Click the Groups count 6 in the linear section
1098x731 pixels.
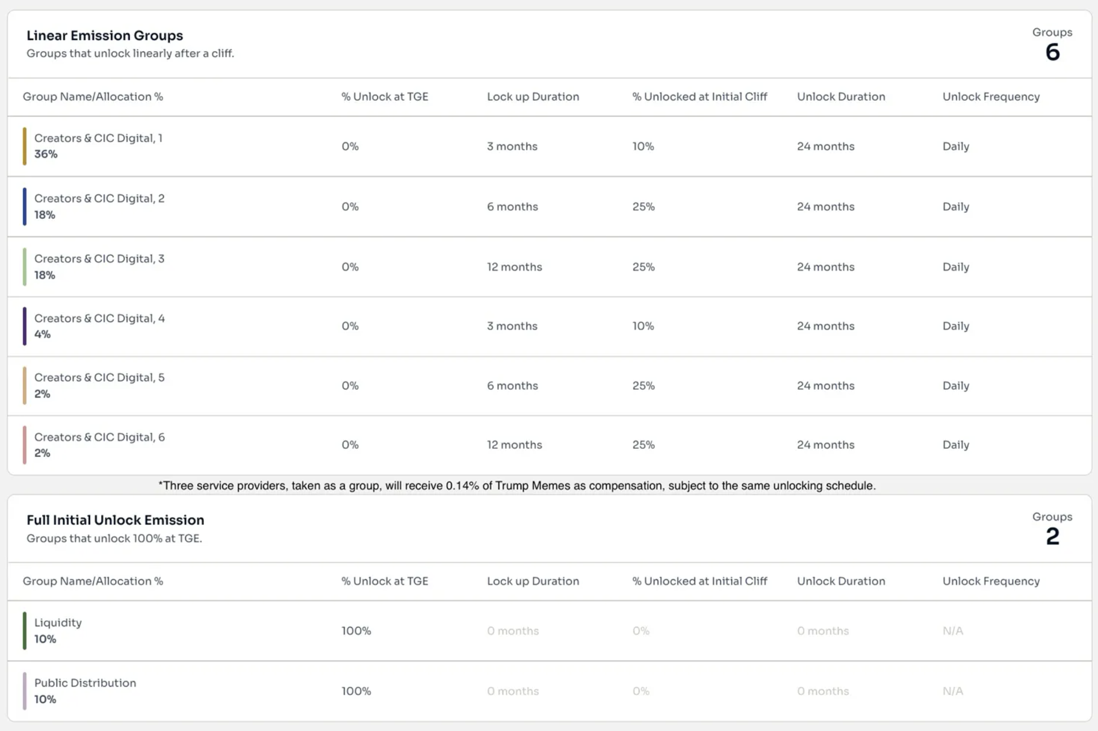[1052, 52]
